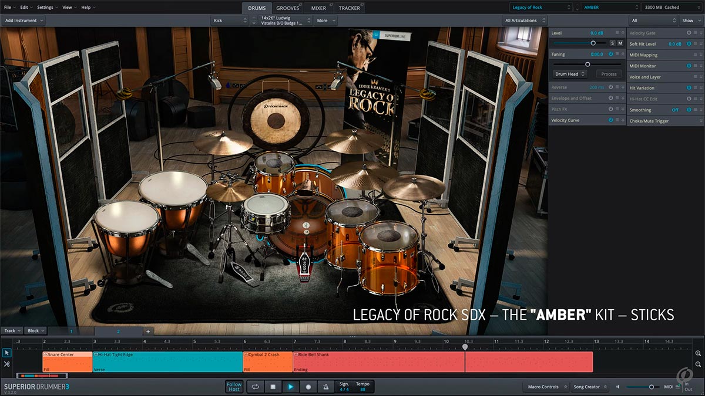Toggle the Velocity Curve power button

tap(610, 120)
